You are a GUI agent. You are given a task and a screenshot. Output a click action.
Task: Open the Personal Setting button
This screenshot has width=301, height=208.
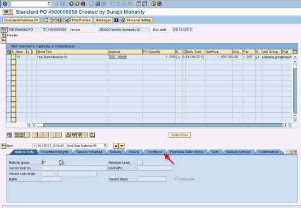(x=136, y=20)
